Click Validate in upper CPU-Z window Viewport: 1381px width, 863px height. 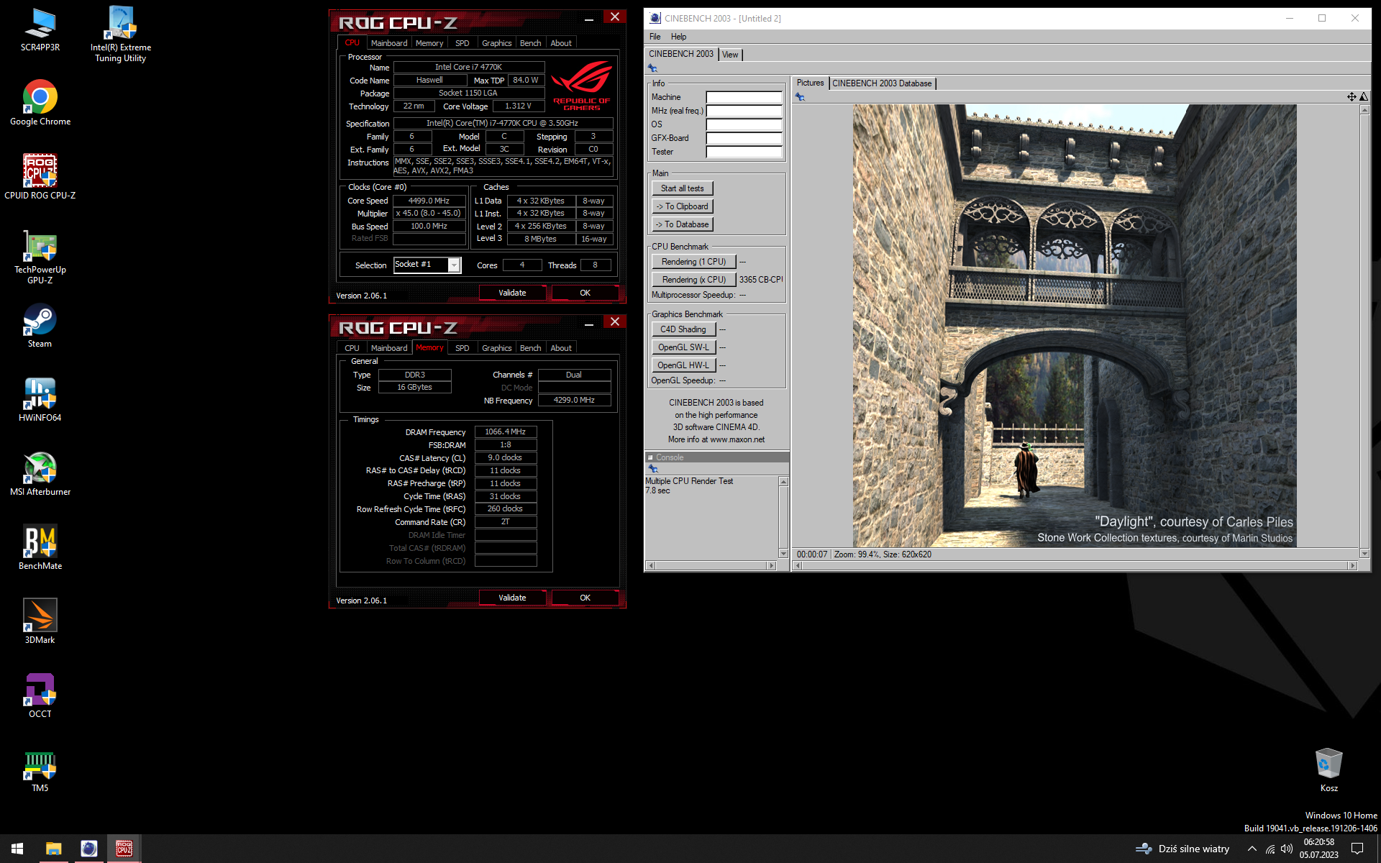(x=512, y=293)
